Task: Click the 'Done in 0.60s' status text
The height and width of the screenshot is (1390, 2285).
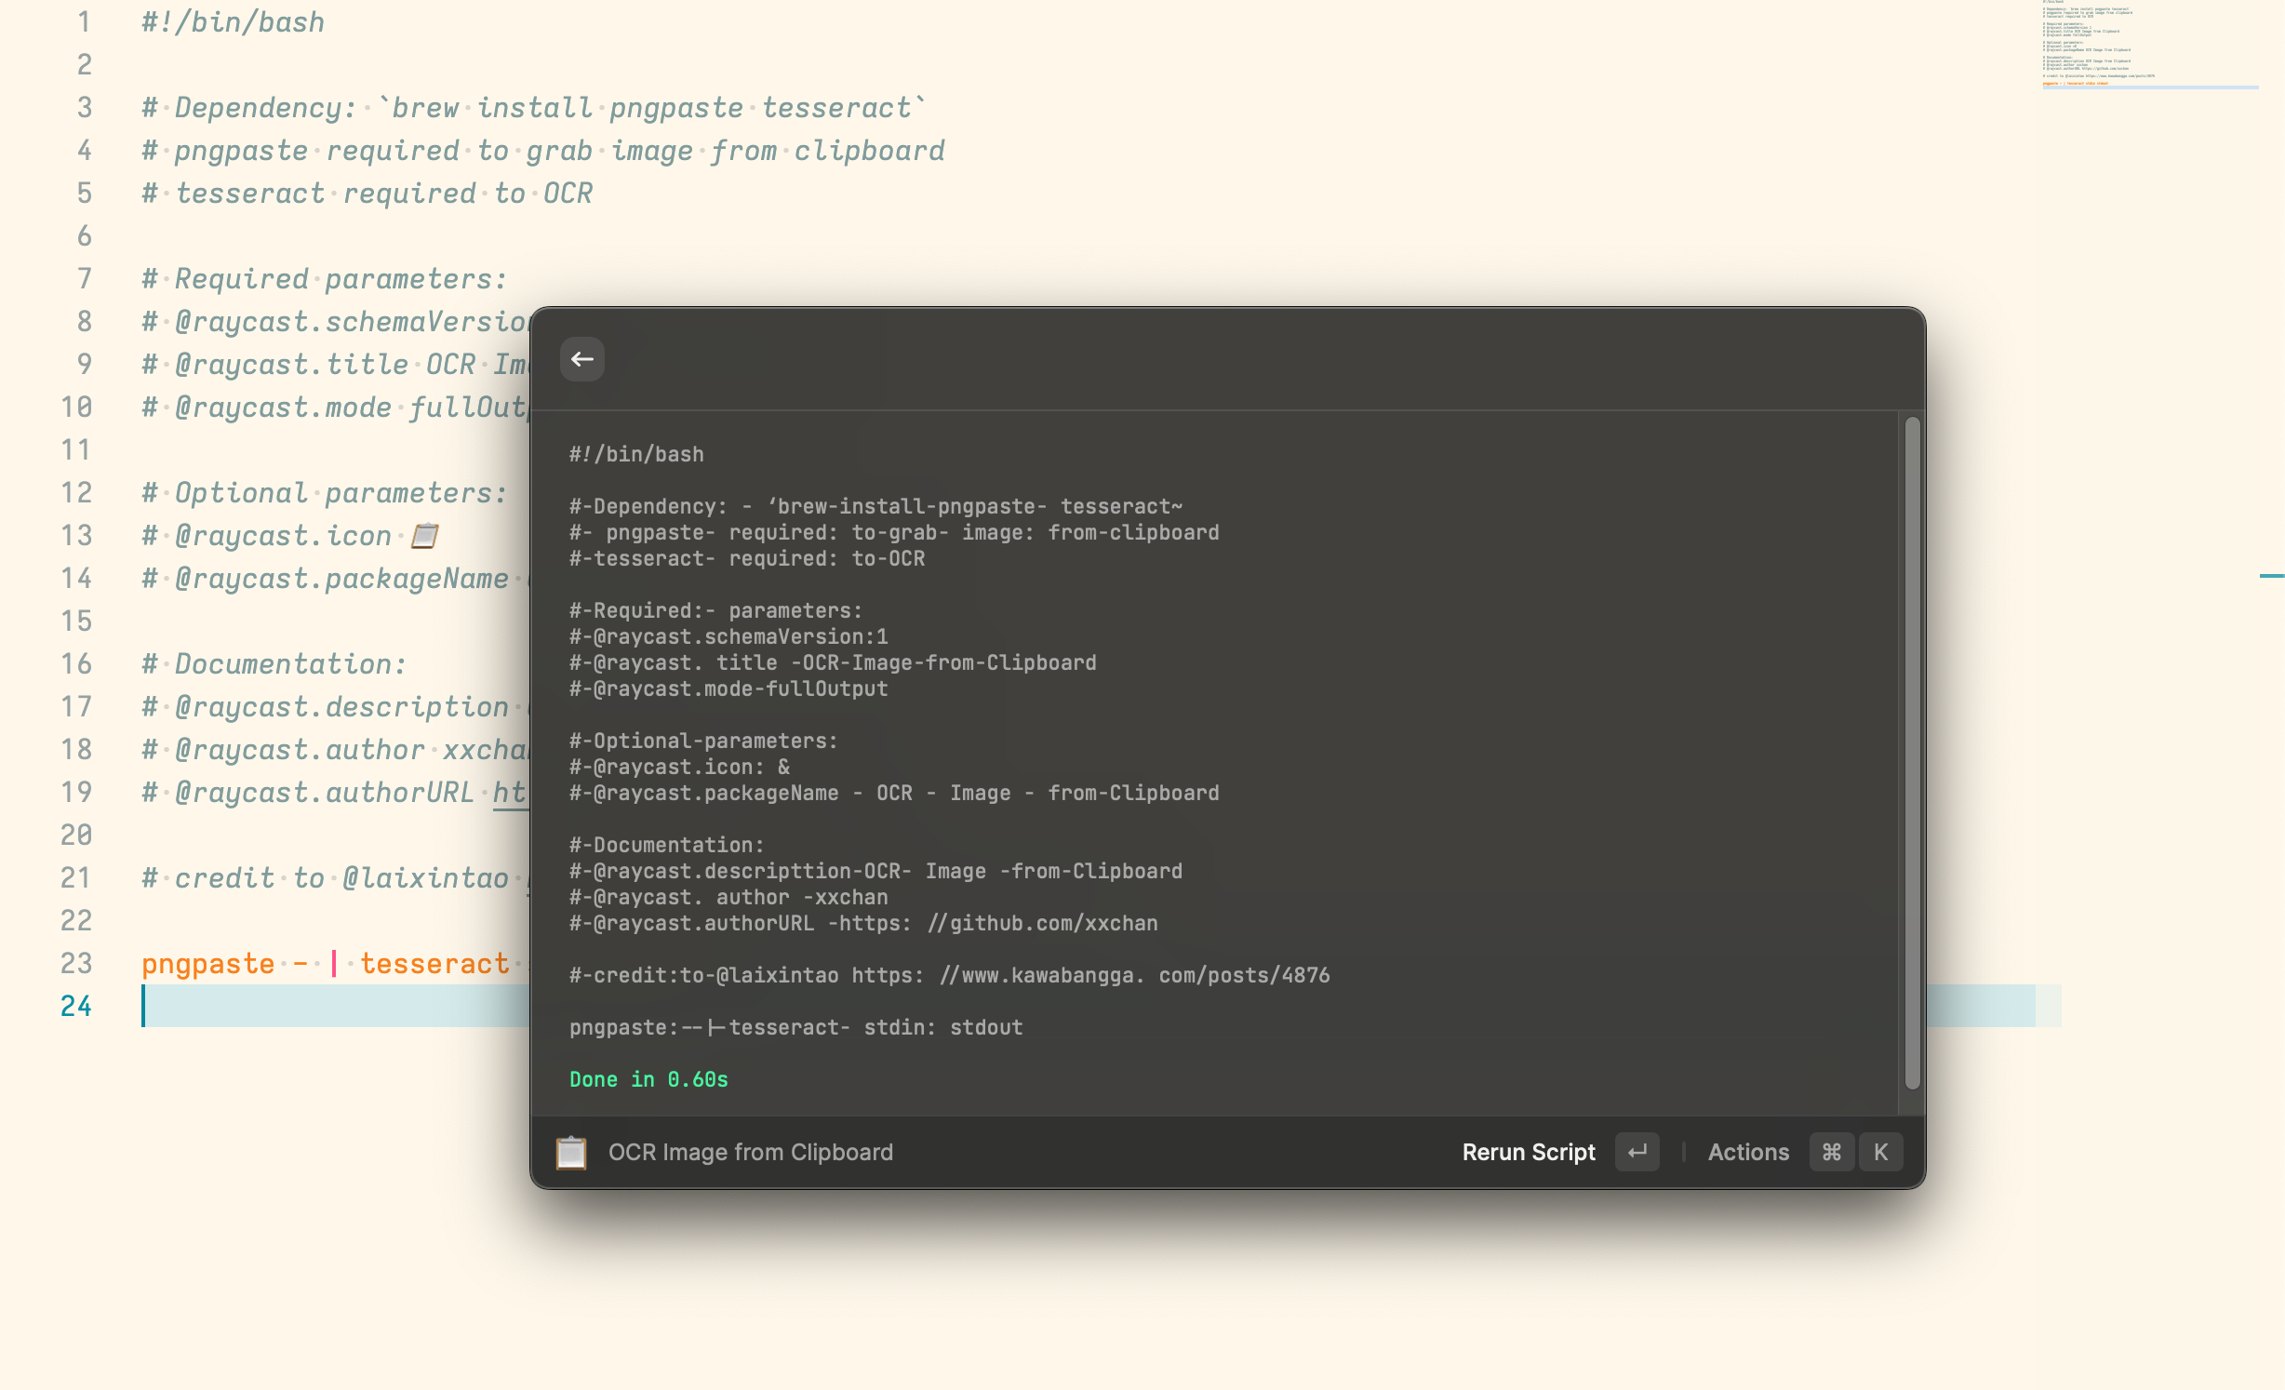Action: [648, 1079]
